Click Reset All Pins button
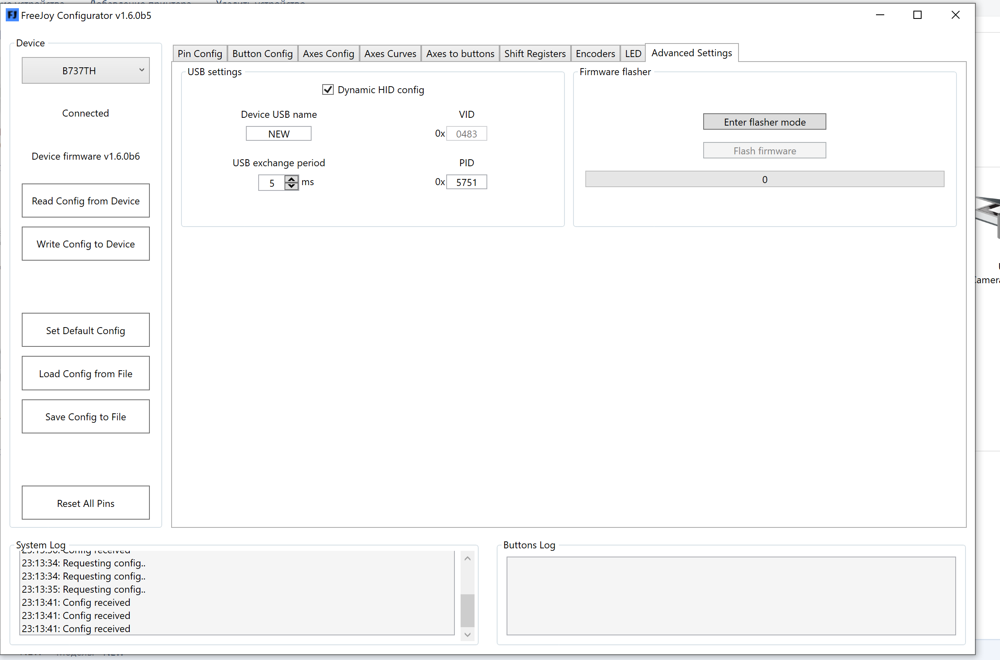This screenshot has height=660, width=1000. pyautogui.click(x=86, y=503)
